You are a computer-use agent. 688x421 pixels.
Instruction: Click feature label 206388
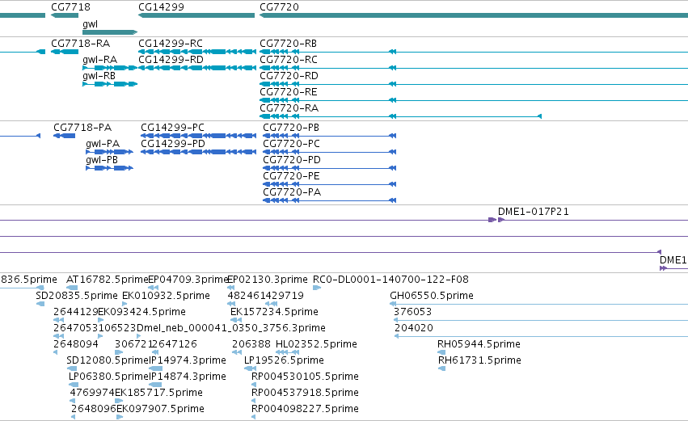(251, 344)
